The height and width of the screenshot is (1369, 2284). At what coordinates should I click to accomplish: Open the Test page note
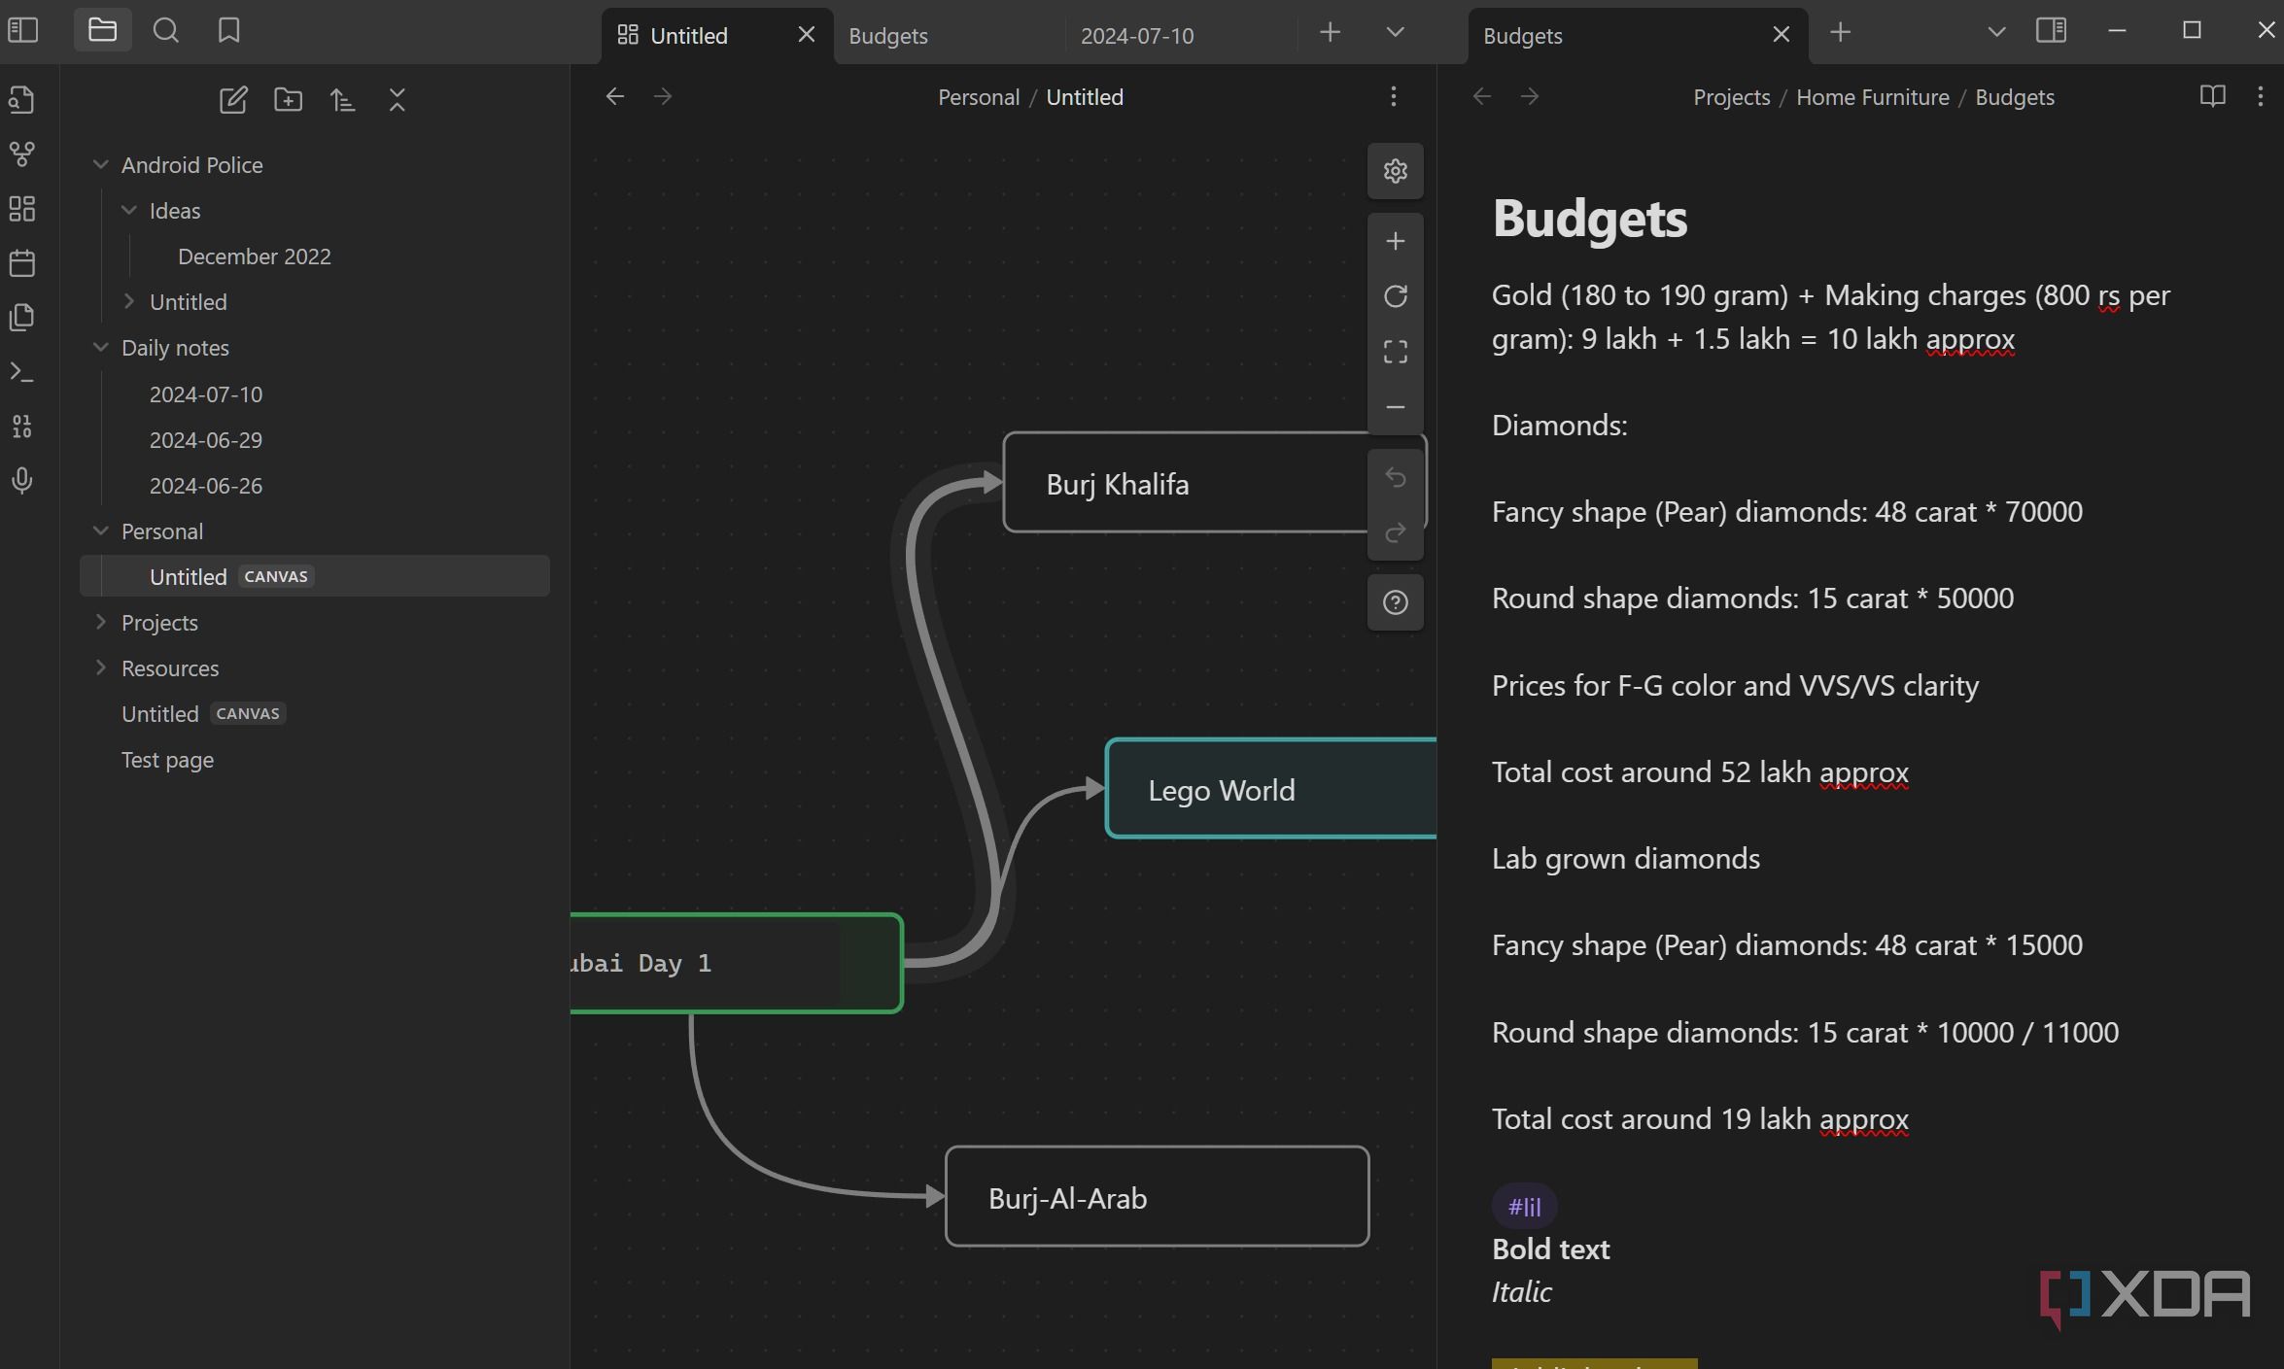tap(167, 760)
